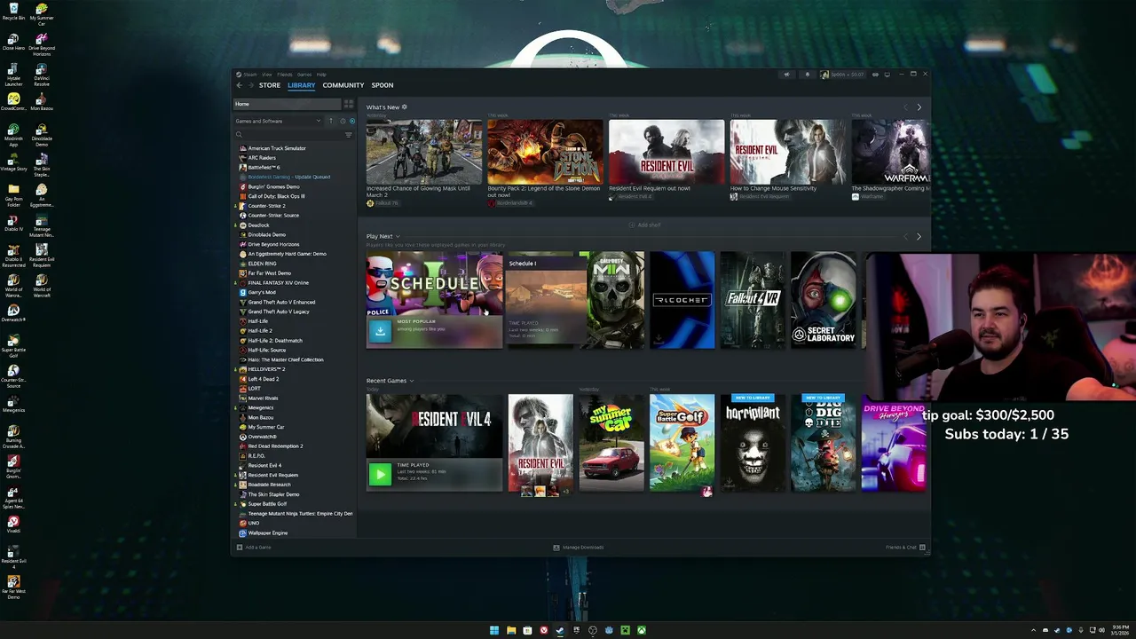This screenshot has width=1136, height=639.
Task: Click the Steam forward navigation arrow
Action: [249, 85]
